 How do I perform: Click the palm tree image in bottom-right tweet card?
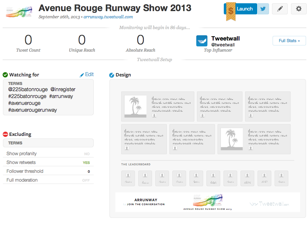pos(232,139)
